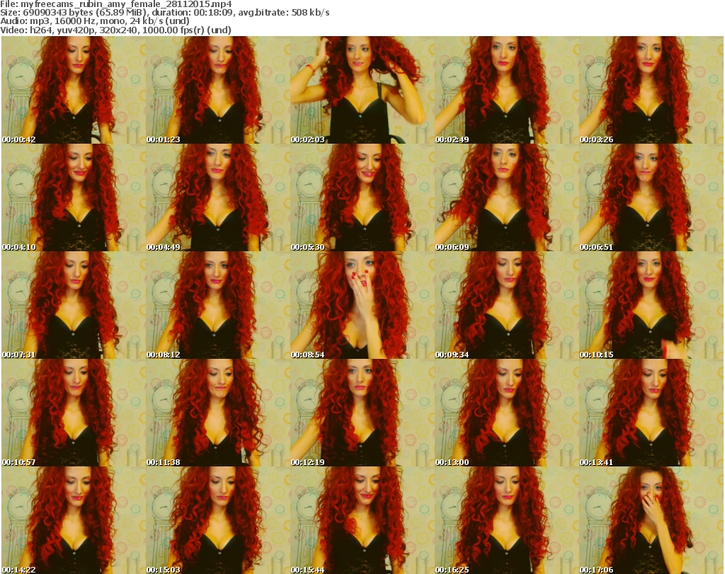Open the thumbnail at 00:15:03

[x=218, y=520]
